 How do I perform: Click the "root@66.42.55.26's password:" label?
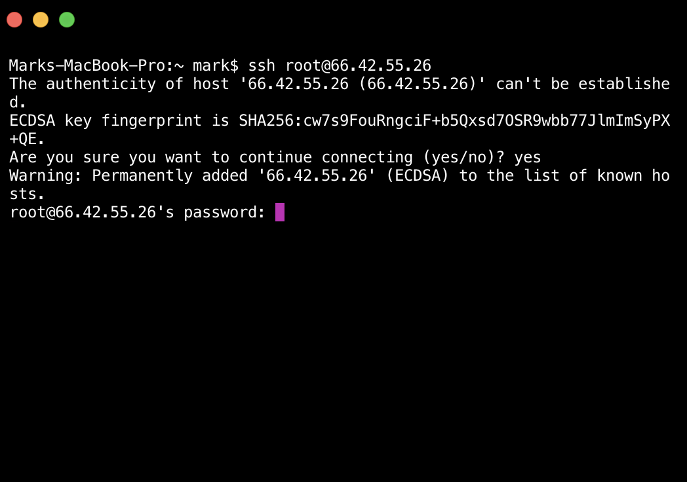point(138,212)
